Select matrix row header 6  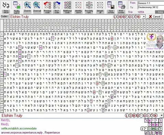click(x=2, y=57)
